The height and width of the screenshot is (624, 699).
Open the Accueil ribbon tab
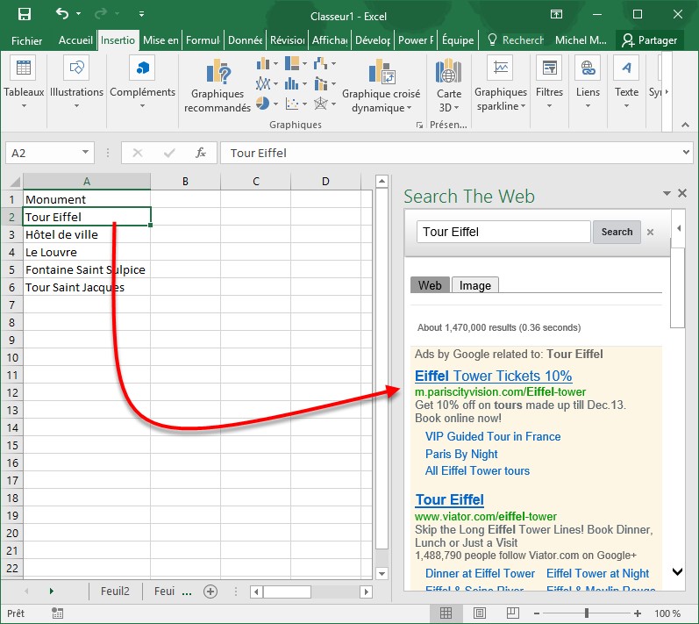(x=75, y=40)
